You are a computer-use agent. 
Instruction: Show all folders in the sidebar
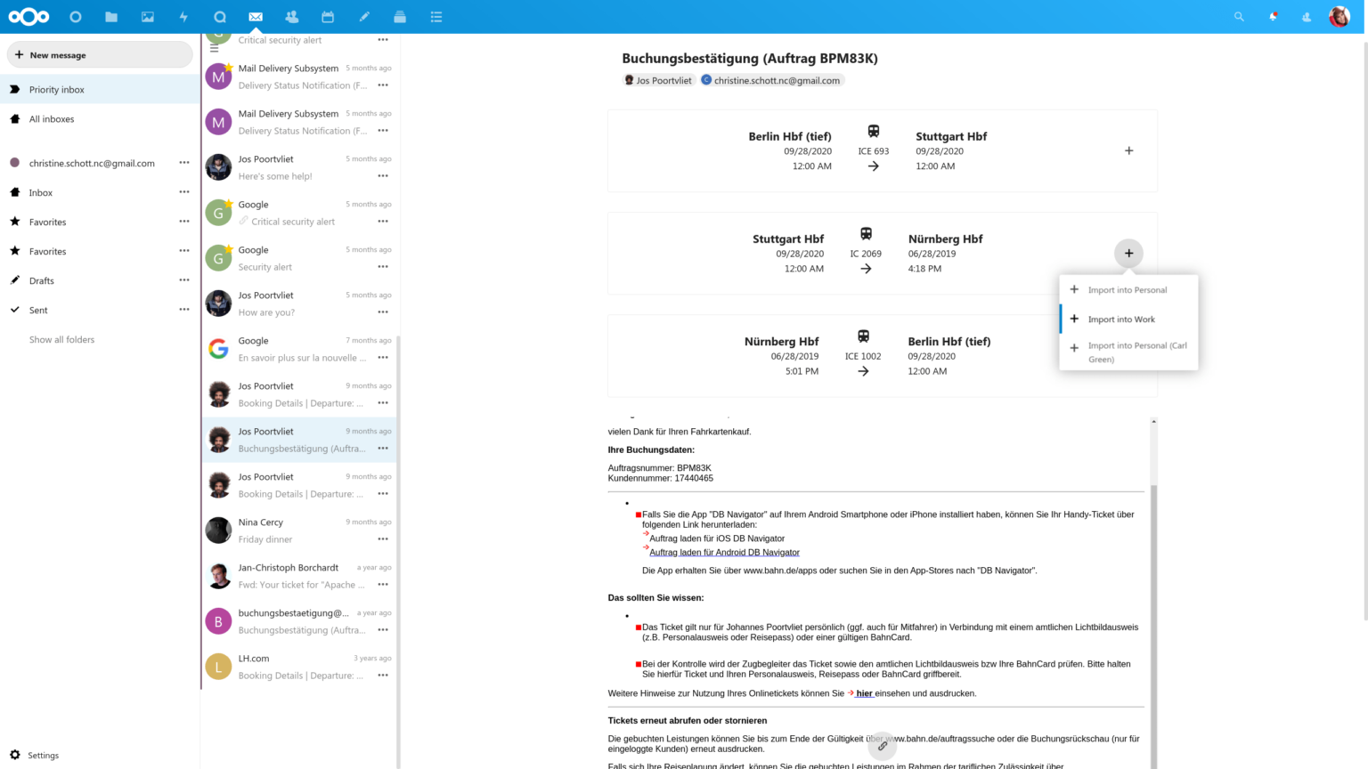61,339
